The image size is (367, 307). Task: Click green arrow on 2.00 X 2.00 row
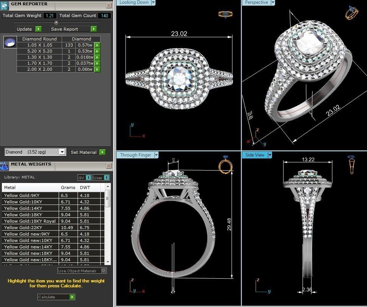coord(97,70)
